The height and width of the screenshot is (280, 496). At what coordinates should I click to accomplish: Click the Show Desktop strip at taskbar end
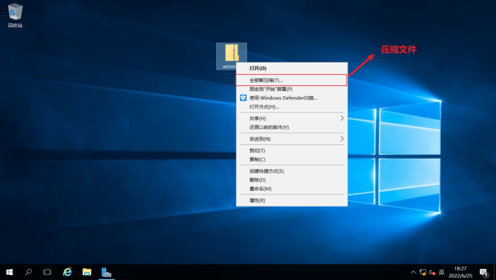coord(495,272)
